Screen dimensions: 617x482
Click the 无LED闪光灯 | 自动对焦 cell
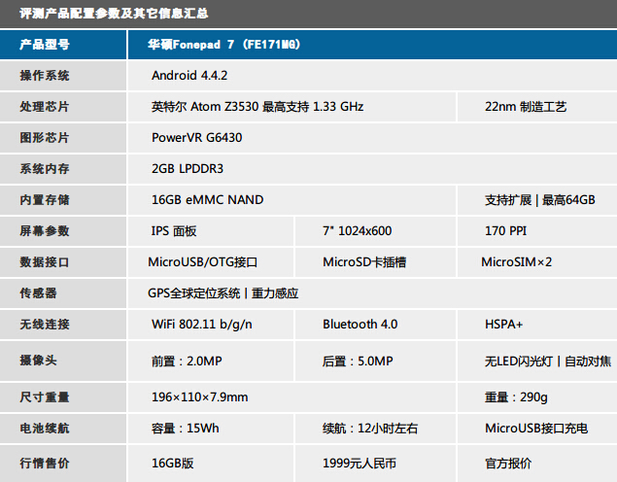tap(537, 361)
